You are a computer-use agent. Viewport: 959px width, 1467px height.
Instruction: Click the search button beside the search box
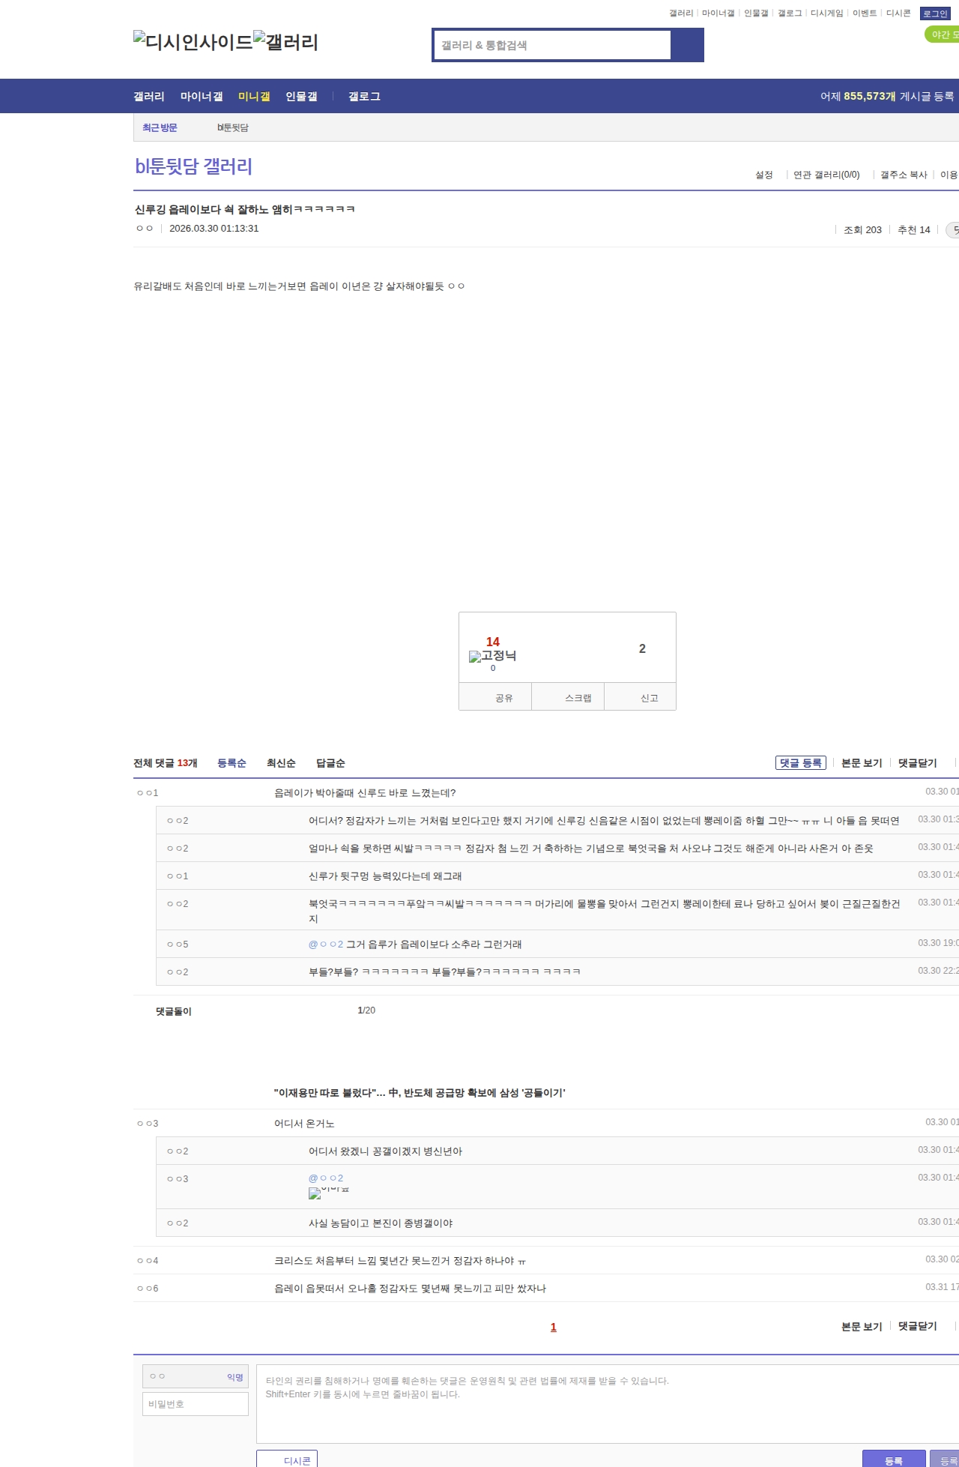(x=687, y=45)
